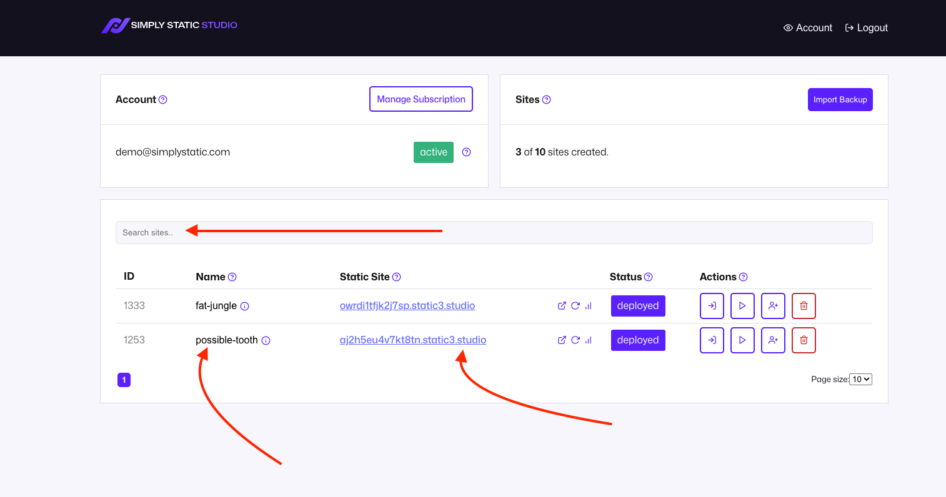Show info for the fat-jungle site

245,307
